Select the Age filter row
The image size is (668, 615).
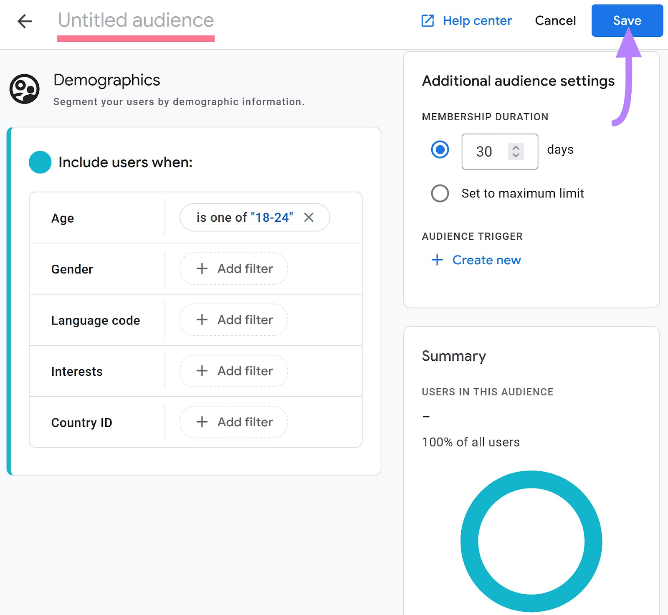62,218
